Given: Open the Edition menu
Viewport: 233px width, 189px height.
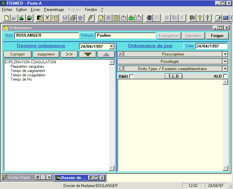Looking at the screenshot, I should pos(21,10).
